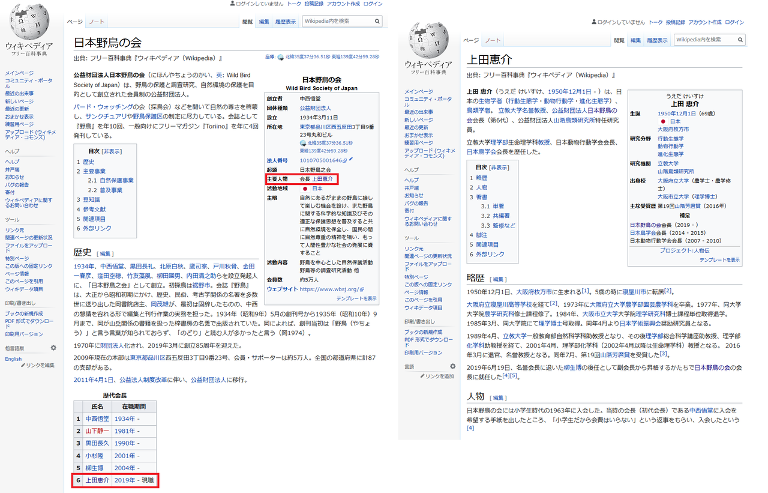The image size is (768, 493).
Task: Click search magnifier icon on 上田恵介 page
Action: coord(741,40)
